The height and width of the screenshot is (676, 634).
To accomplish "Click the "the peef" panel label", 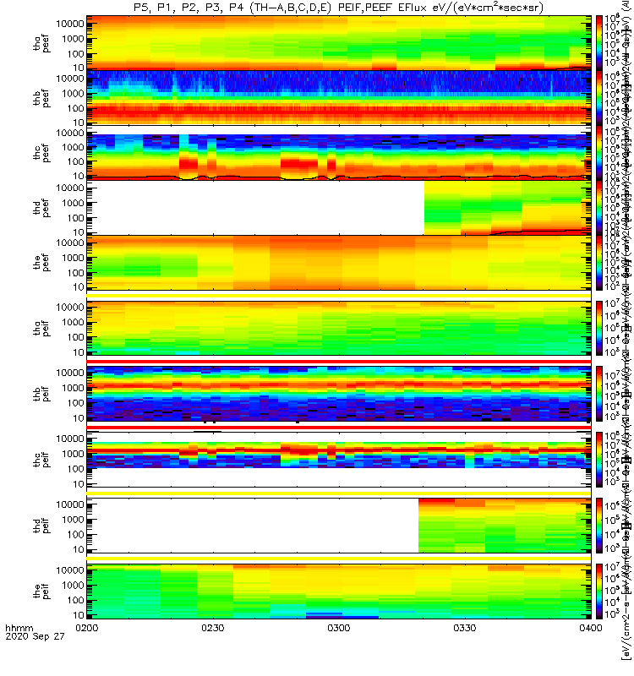I will (41, 263).
